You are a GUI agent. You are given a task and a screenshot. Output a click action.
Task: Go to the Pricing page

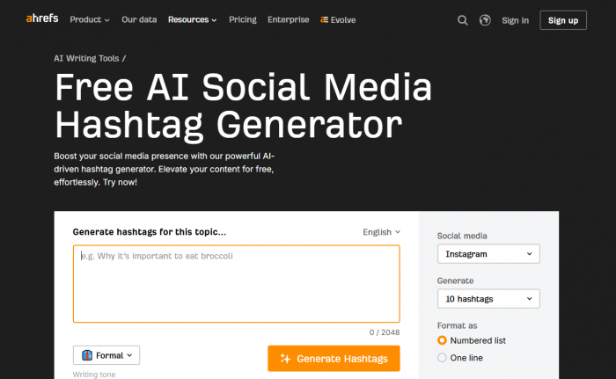(x=242, y=19)
